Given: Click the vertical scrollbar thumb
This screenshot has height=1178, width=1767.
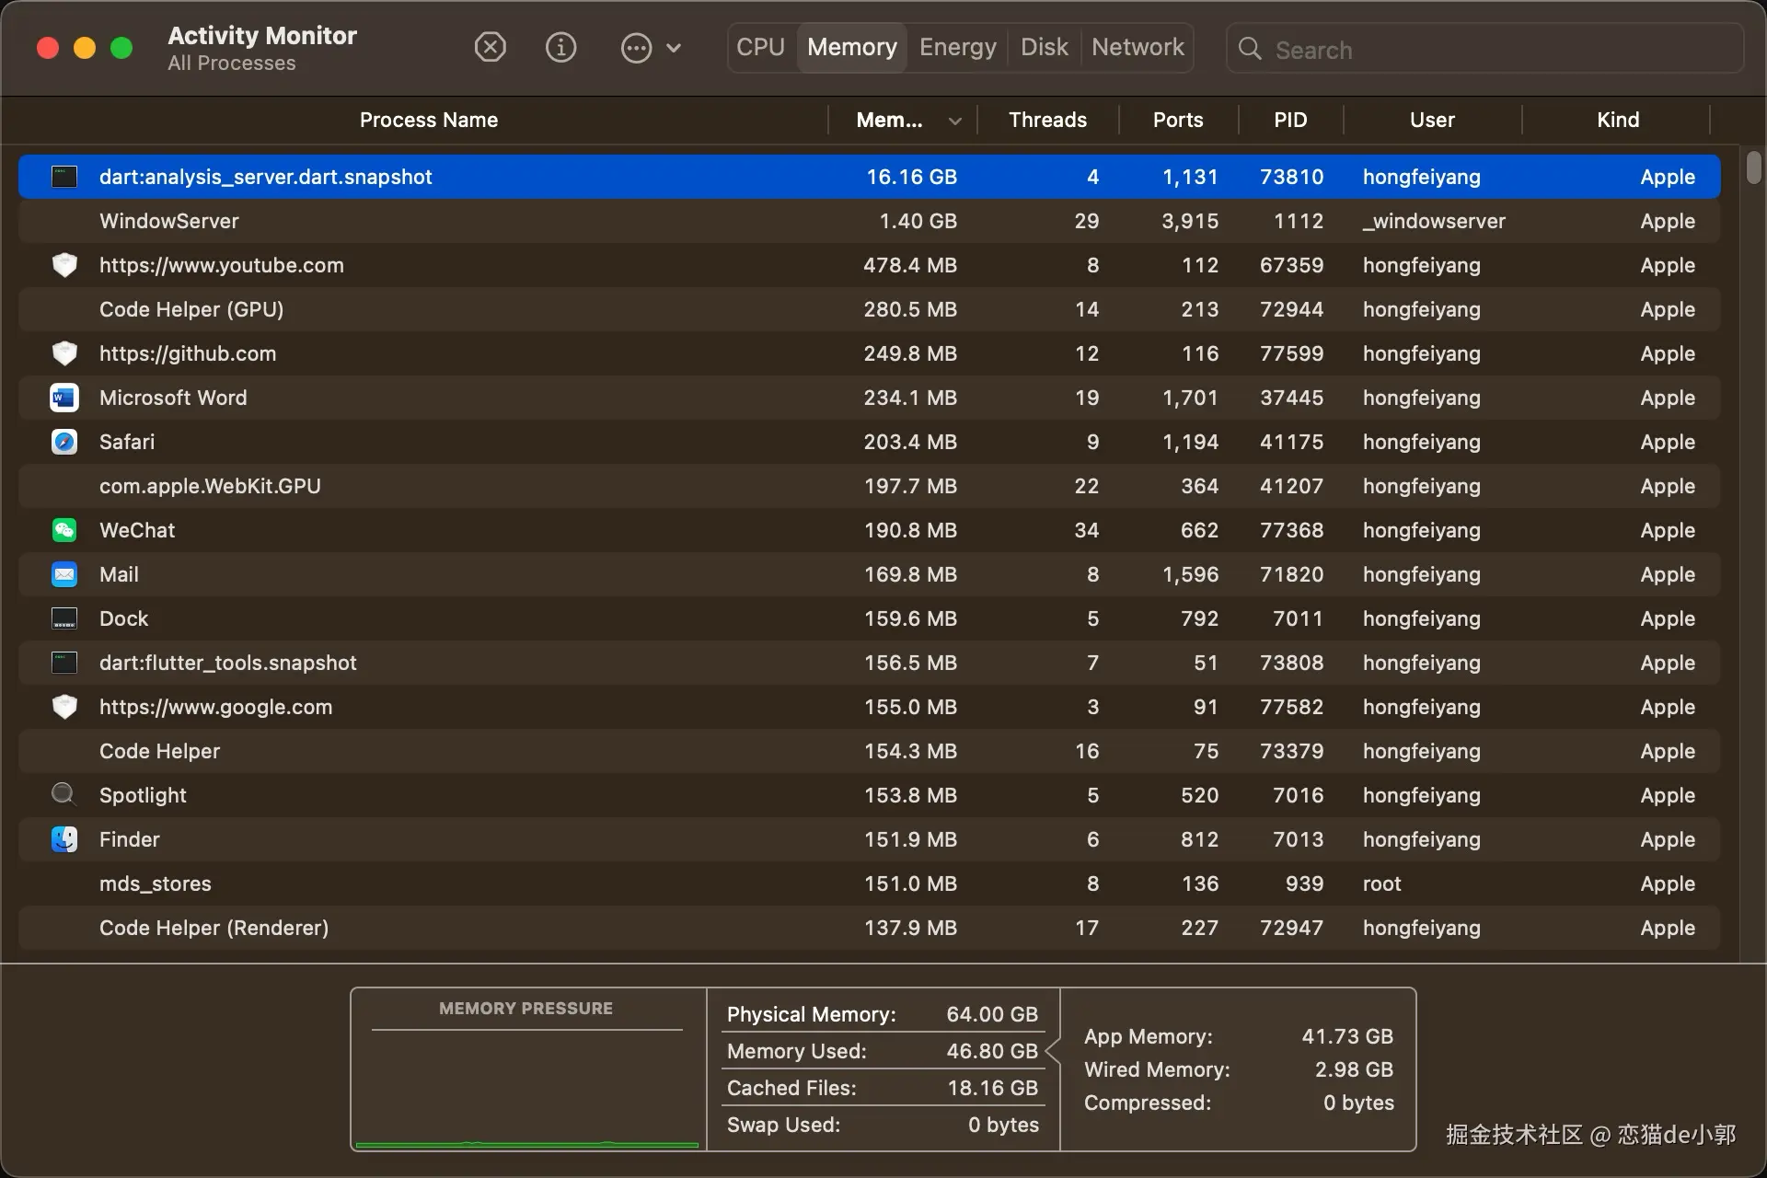Looking at the screenshot, I should pos(1753,167).
